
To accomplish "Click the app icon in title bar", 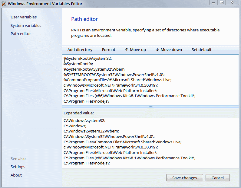I will point(4,4).
